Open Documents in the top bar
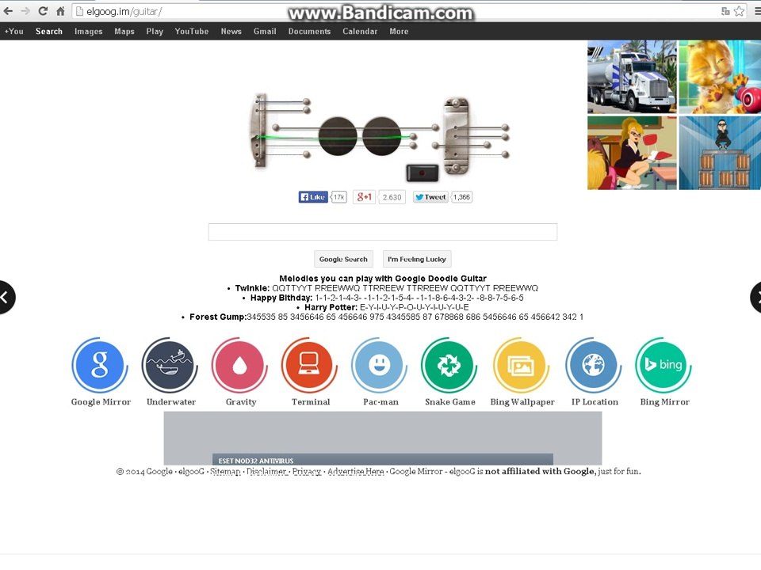761x570 pixels. coord(309,31)
